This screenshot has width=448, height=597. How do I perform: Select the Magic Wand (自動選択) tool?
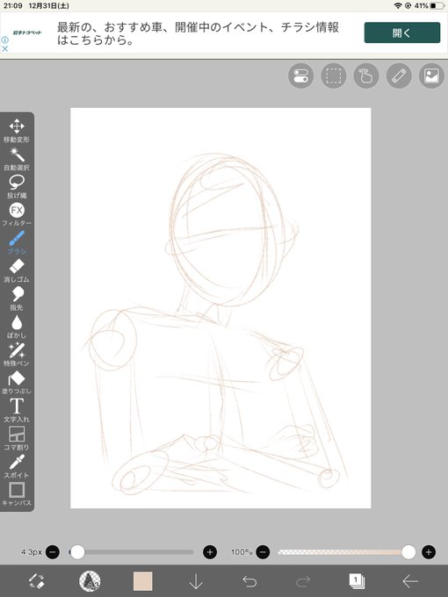17,159
